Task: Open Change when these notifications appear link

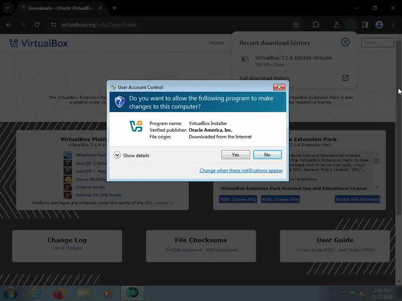Action: click(241, 170)
